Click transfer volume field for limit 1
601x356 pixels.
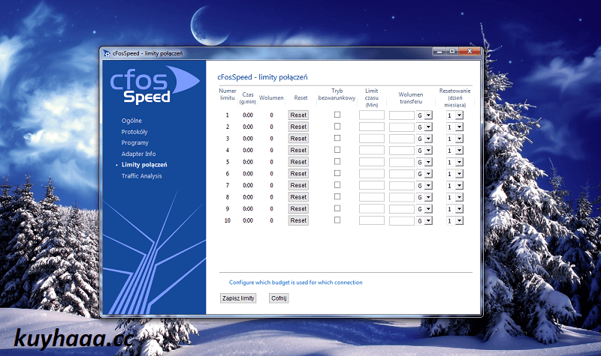[x=402, y=115]
